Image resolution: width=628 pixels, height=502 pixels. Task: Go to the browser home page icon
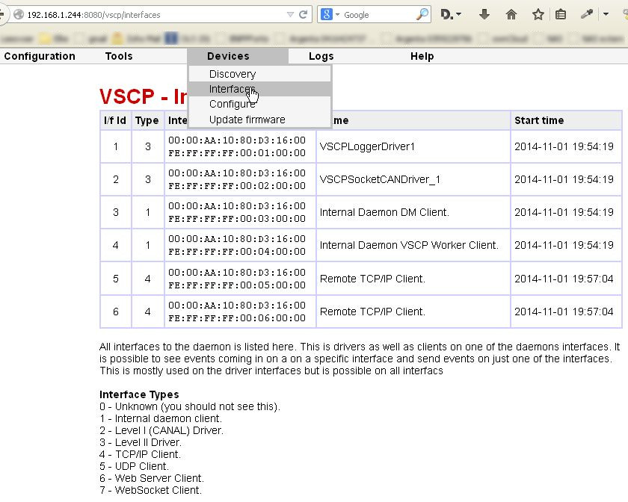click(511, 14)
